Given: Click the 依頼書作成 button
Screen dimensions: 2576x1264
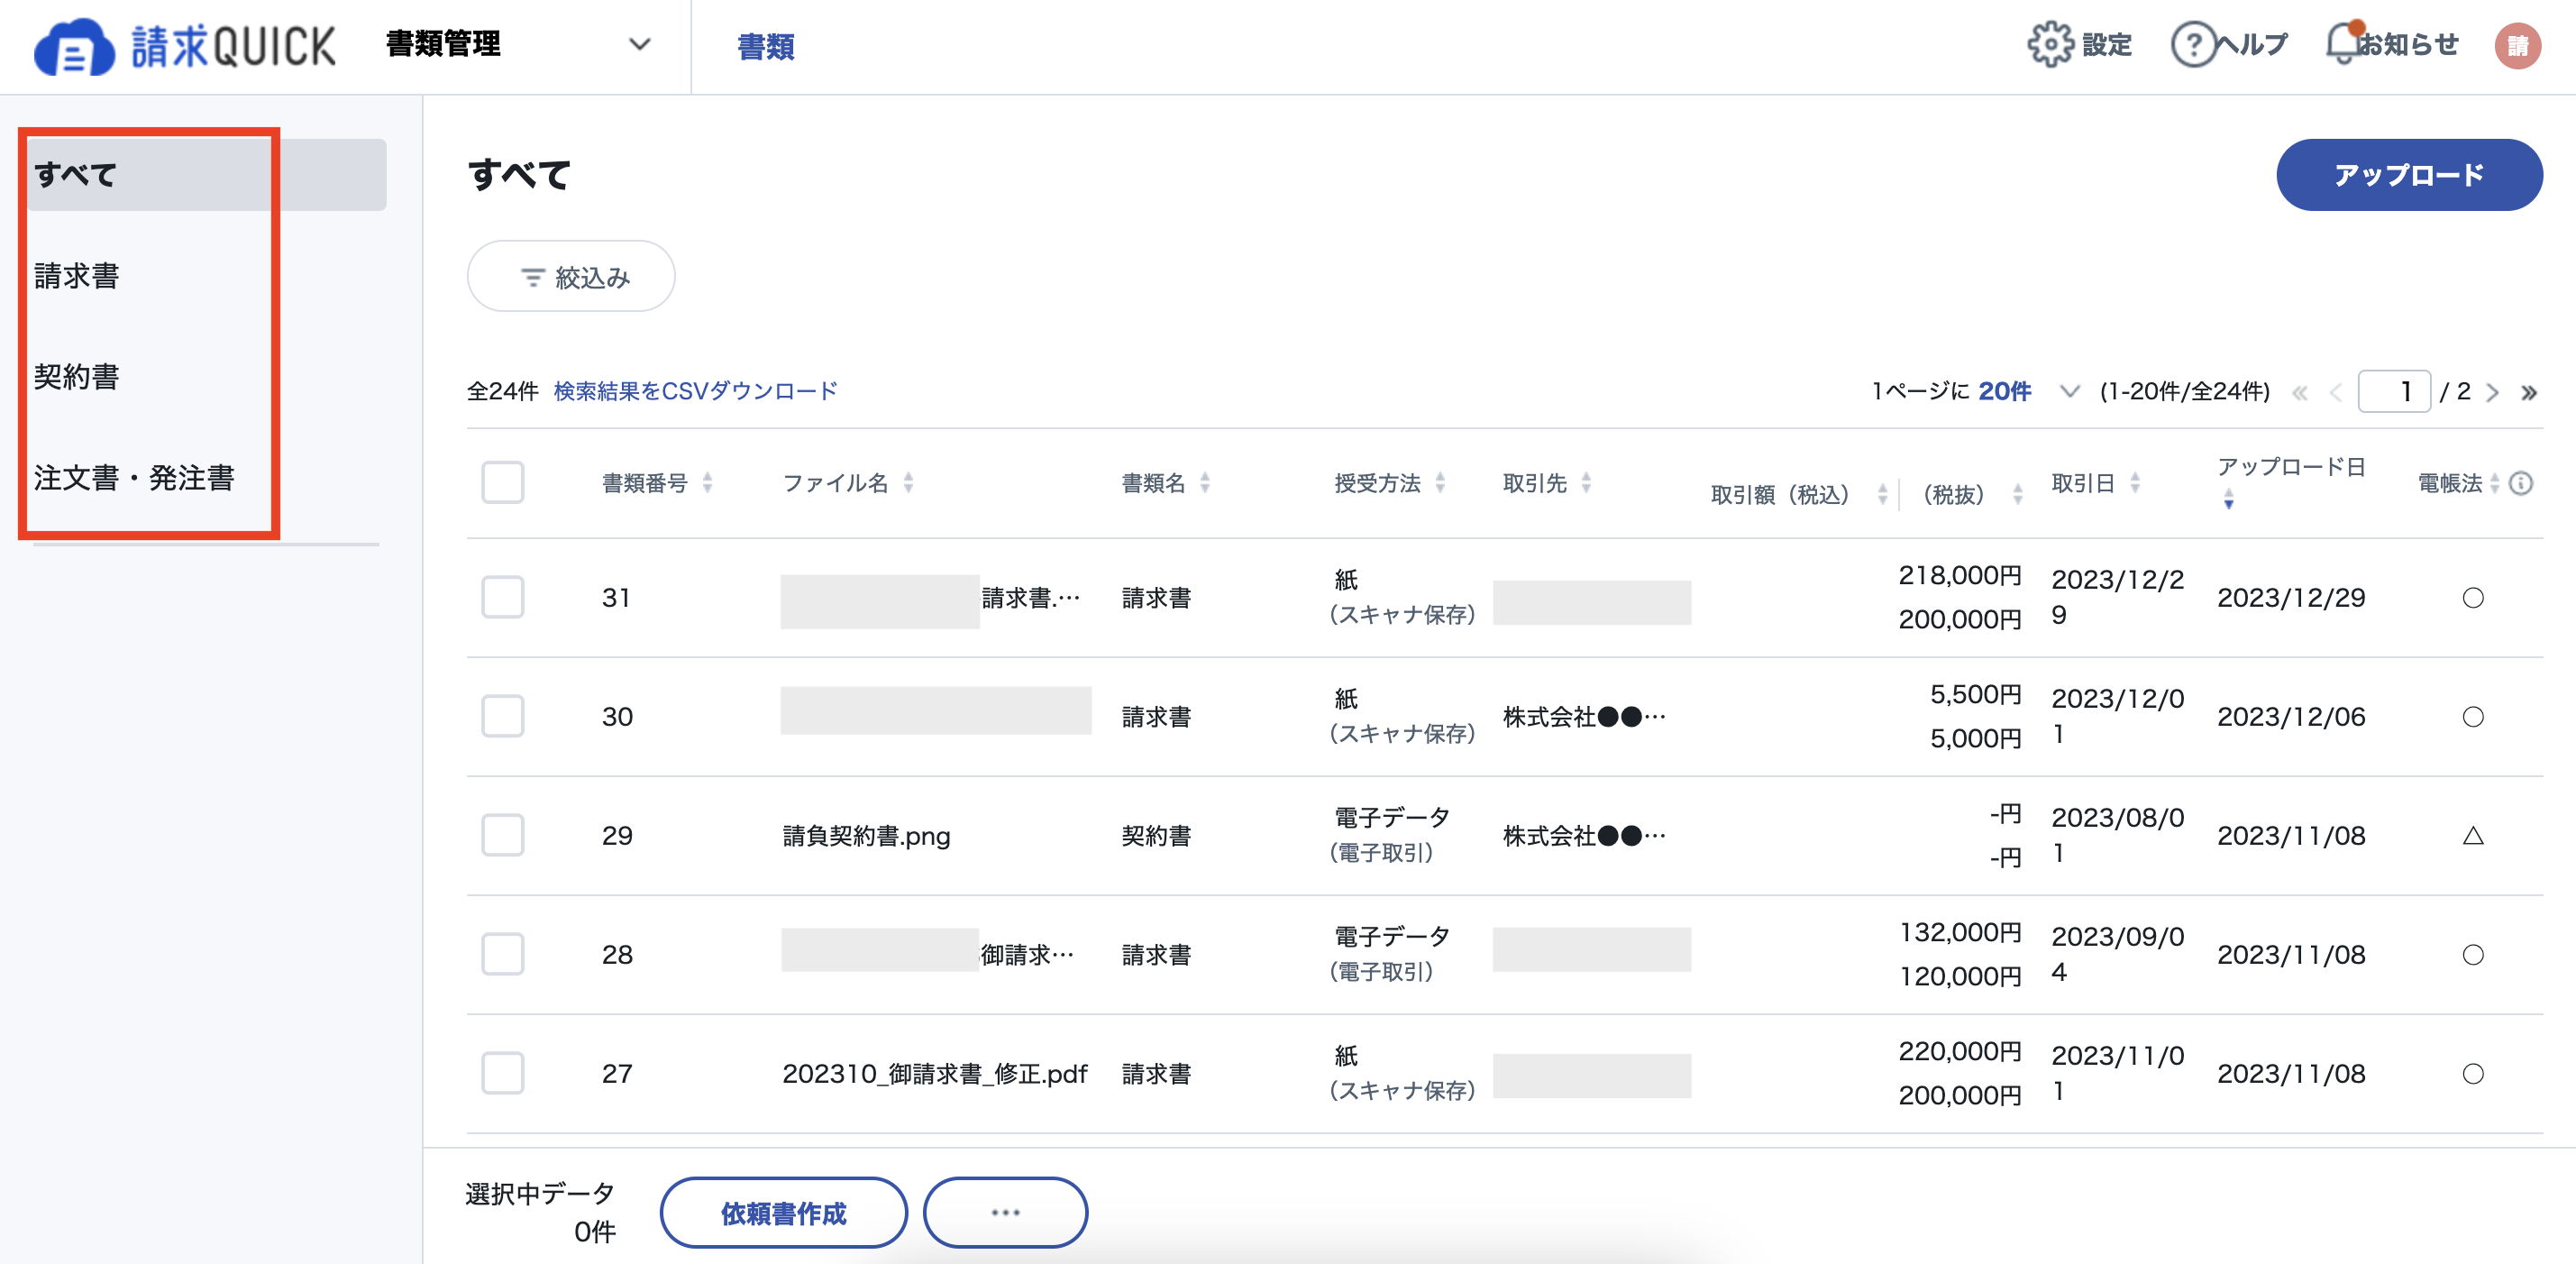Looking at the screenshot, I should pyautogui.click(x=783, y=1212).
